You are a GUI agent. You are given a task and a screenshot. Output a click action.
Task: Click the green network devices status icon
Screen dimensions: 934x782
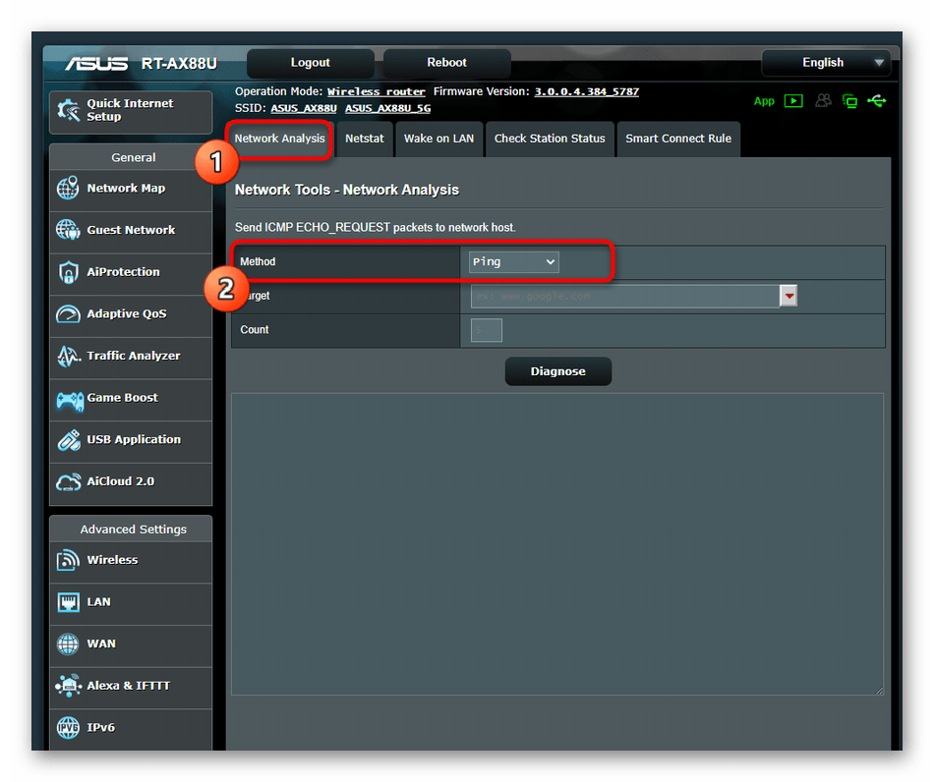pos(849,101)
